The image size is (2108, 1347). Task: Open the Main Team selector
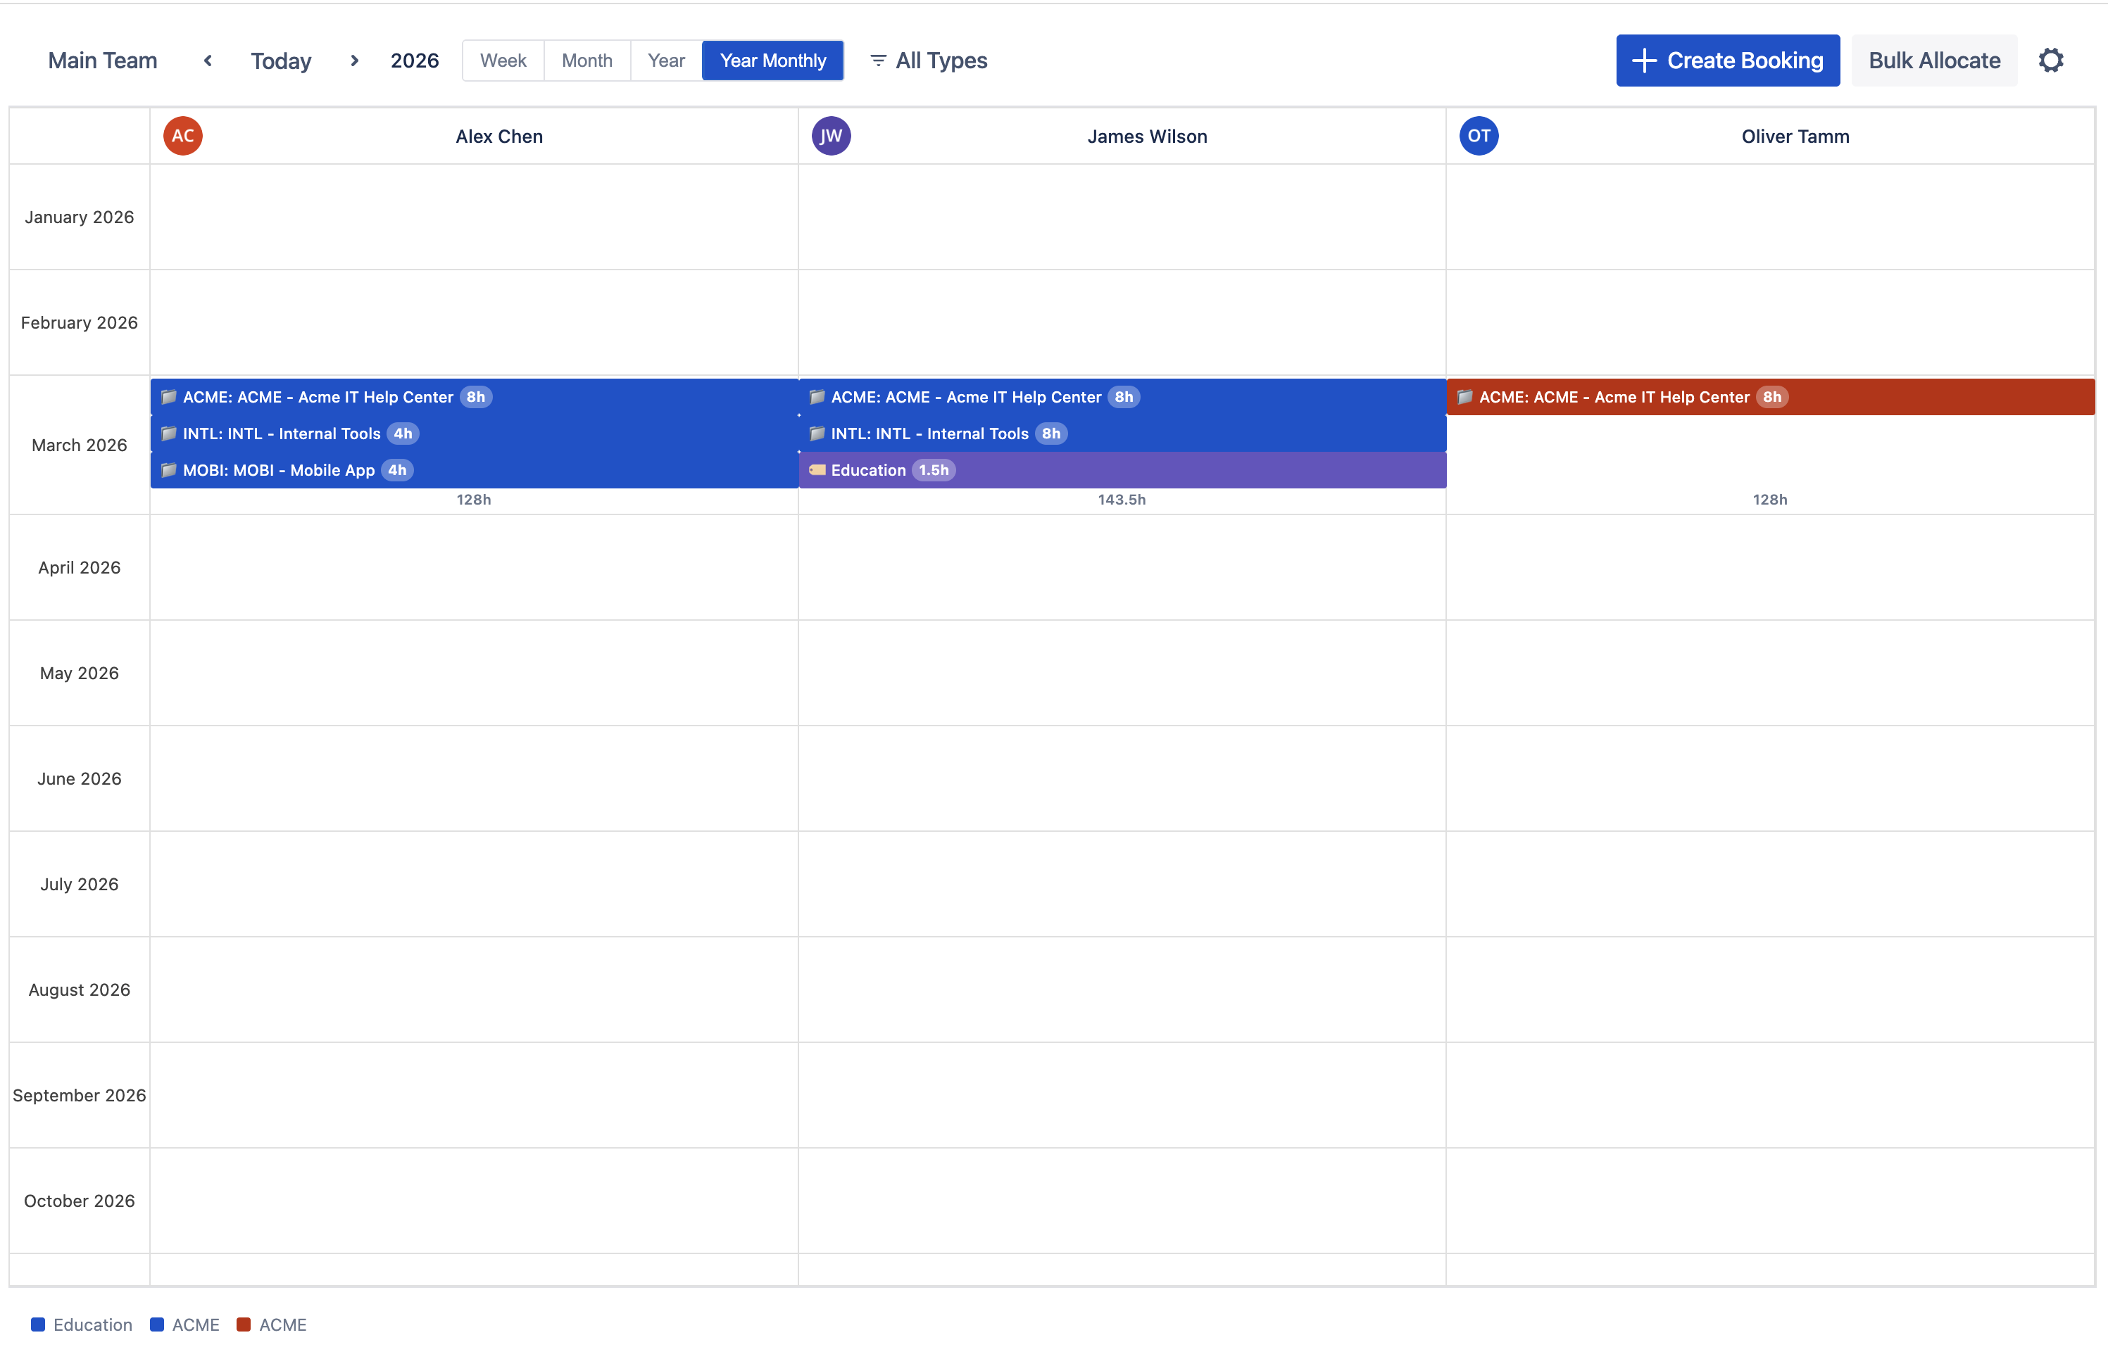click(102, 61)
